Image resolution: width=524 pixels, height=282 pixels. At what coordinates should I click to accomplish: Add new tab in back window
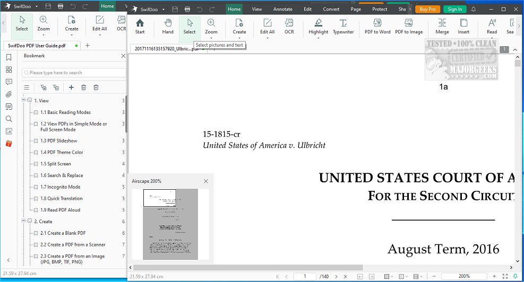click(88, 46)
